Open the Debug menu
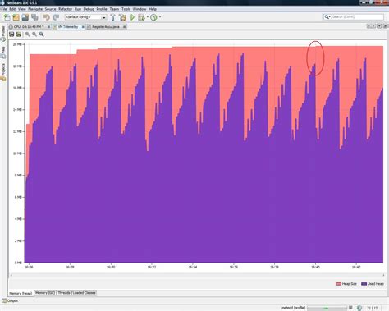Image resolution: width=389 pixels, height=311 pixels. [x=89, y=9]
